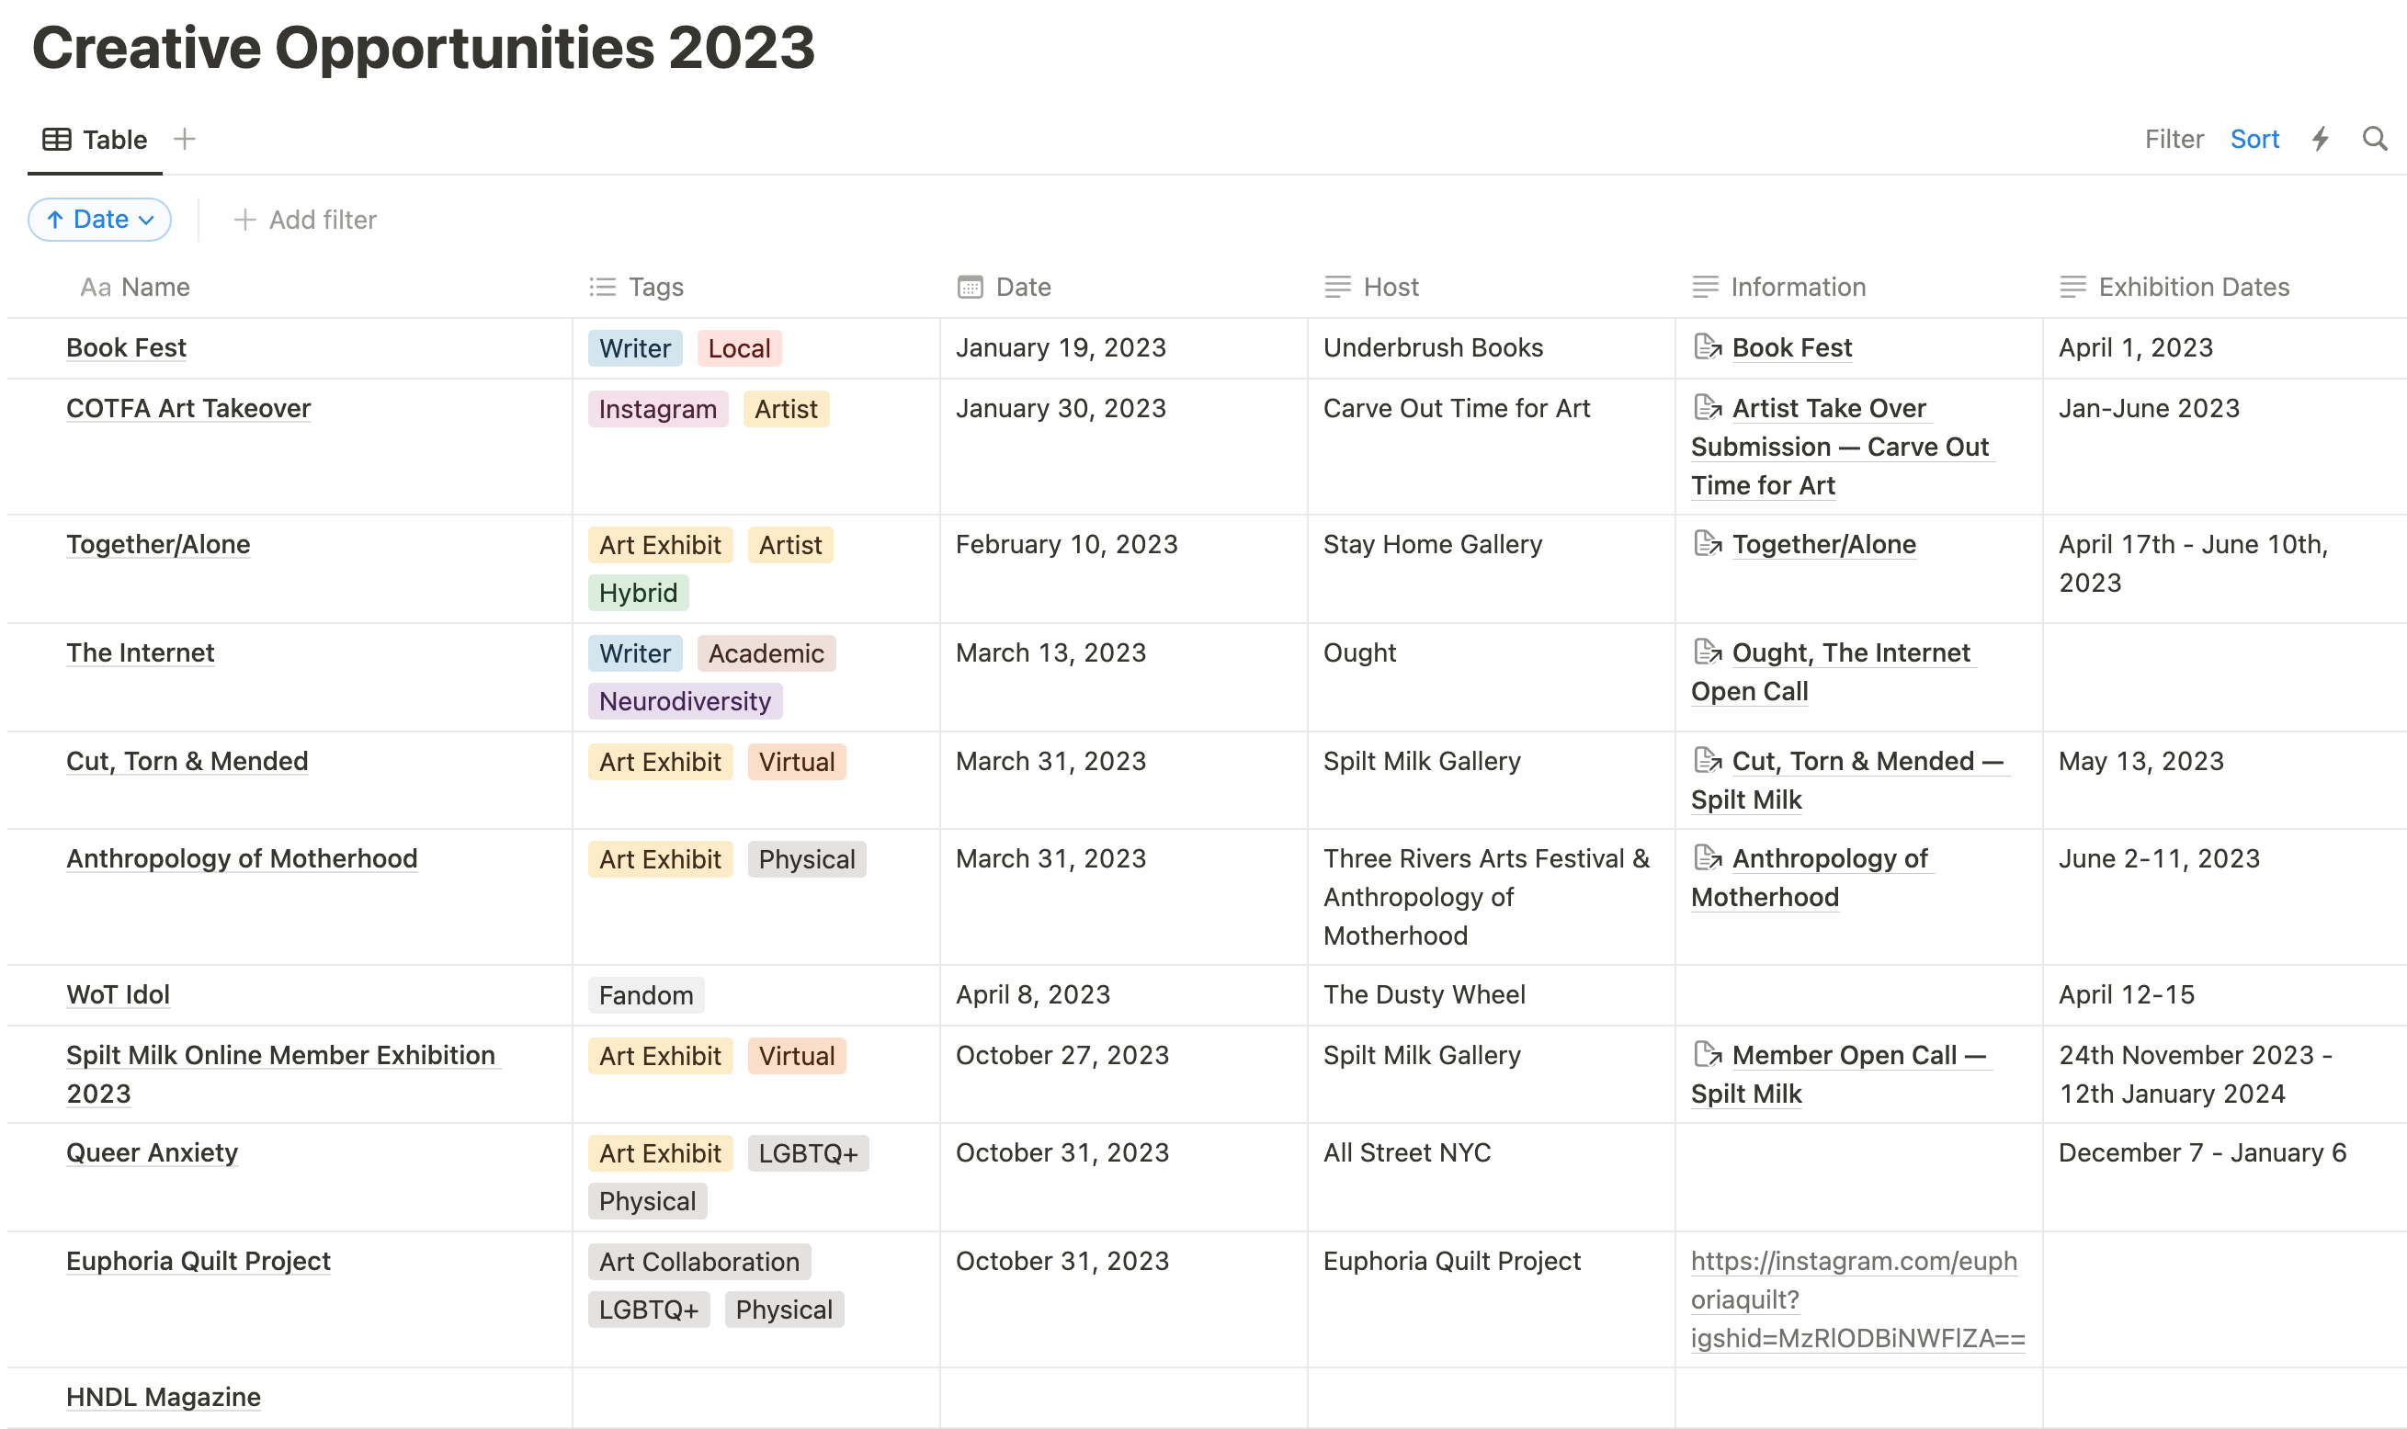
Task: Click the Art Collaboration tag
Action: [699, 1262]
